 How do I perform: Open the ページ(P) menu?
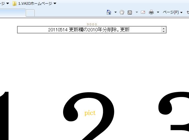(173, 12)
